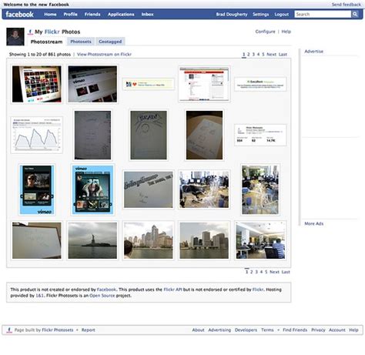Click More Ads link in sidebar
Screen dimensions: 365x355
click(313, 223)
